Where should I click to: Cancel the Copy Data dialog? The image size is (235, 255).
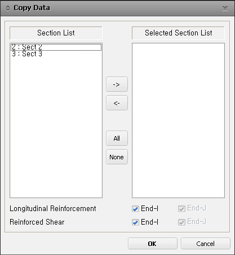206,244
